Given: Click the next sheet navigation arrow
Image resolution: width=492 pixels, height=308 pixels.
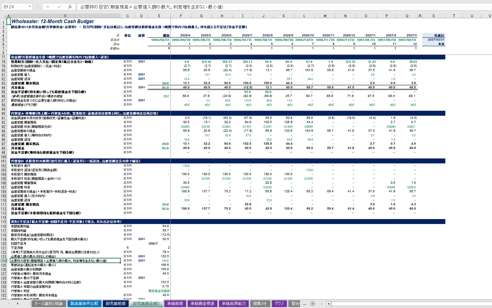Looking at the screenshot, I should point(18,304).
